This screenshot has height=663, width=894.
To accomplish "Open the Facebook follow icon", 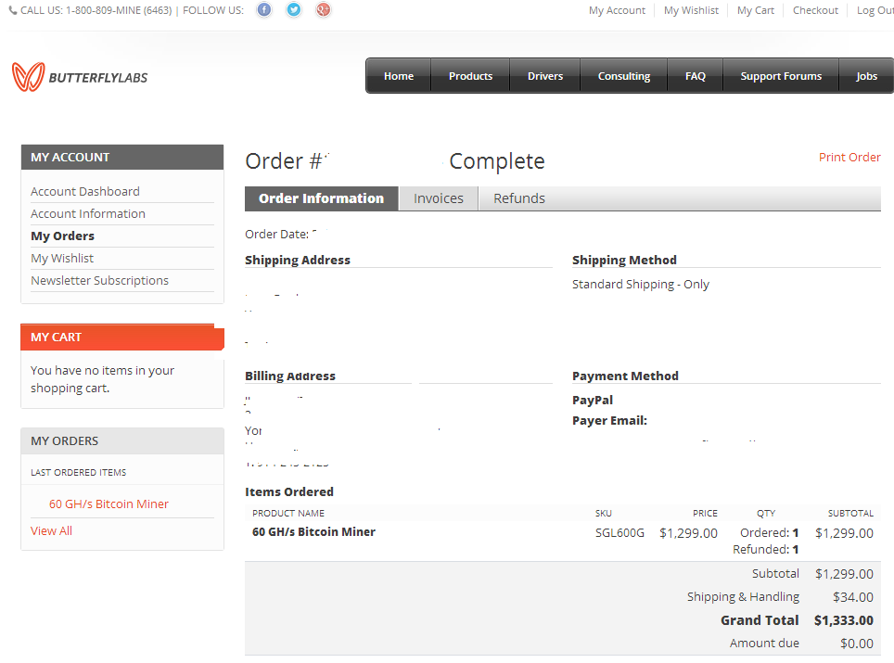I will (x=264, y=9).
